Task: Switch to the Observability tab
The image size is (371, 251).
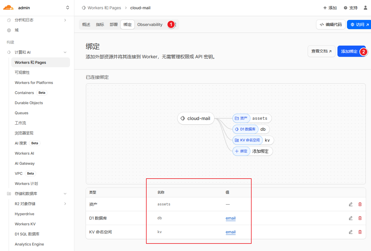Action: [x=150, y=25]
